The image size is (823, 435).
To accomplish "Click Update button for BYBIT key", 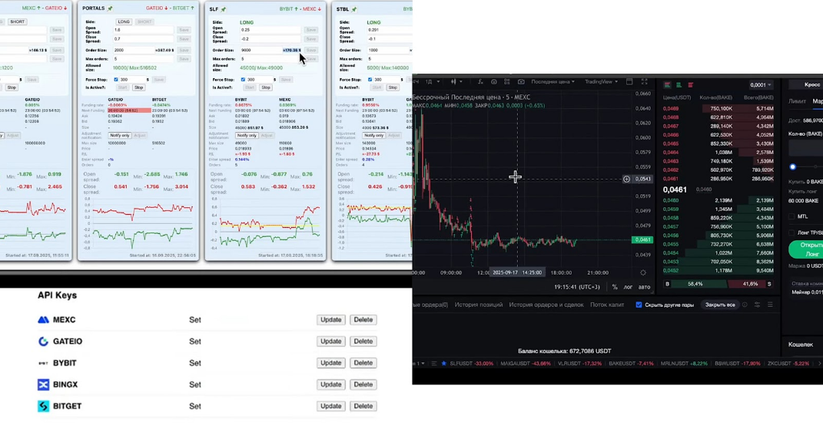I will click(330, 363).
